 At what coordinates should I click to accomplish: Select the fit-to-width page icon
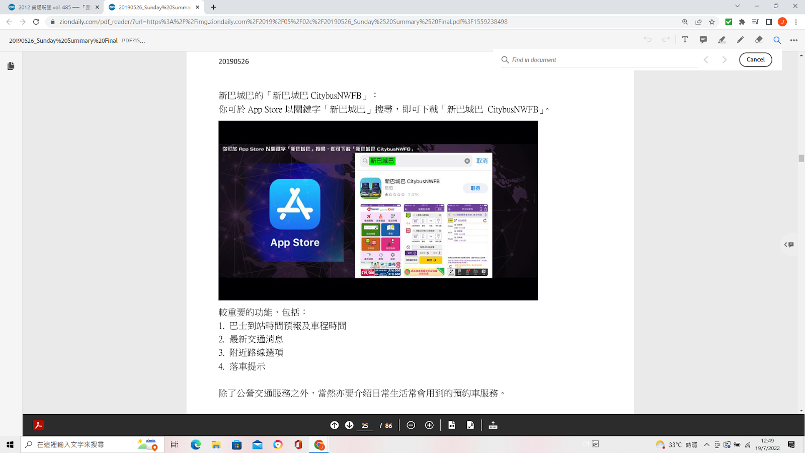[x=452, y=425]
